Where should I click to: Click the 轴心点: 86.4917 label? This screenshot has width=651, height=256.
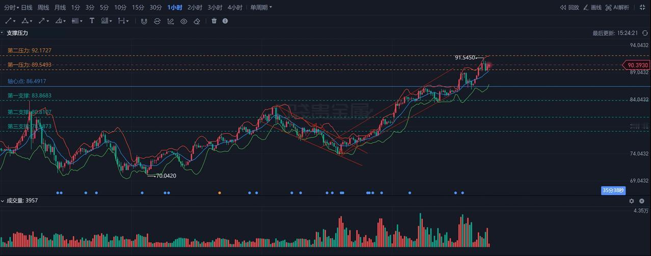coord(27,81)
